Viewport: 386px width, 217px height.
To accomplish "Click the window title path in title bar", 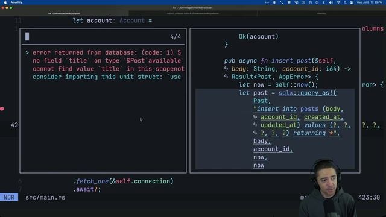I will coord(193,8).
